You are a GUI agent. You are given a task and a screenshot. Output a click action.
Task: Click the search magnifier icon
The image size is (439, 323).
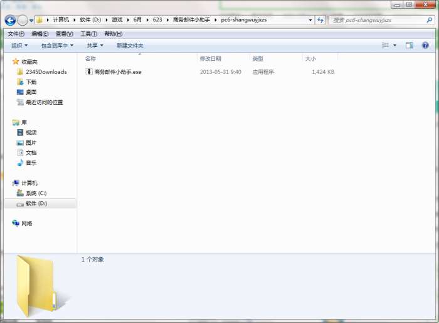click(x=429, y=20)
